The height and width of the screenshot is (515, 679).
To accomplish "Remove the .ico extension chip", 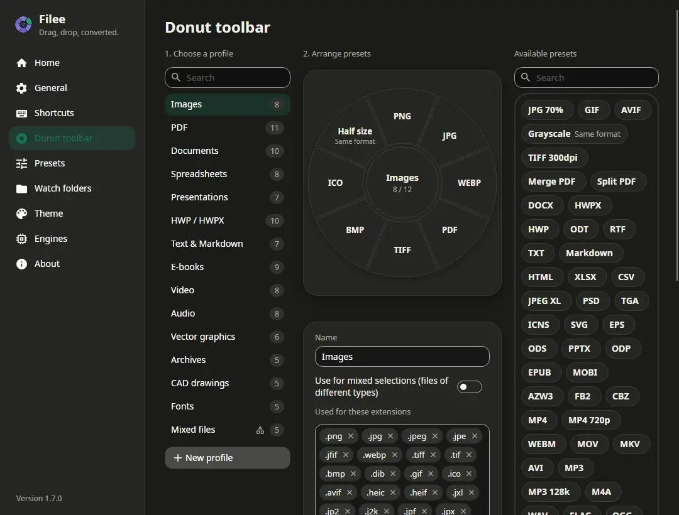I will coord(469,474).
